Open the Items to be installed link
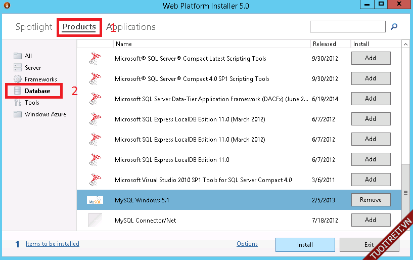Screen dimensions: 413x260 tap(53, 244)
